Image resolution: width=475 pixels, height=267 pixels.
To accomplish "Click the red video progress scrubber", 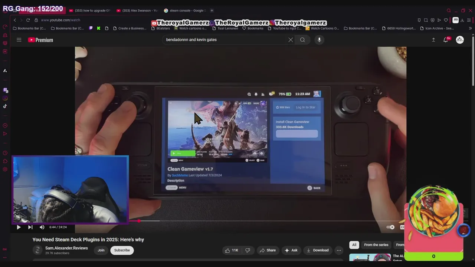I will click(139, 221).
